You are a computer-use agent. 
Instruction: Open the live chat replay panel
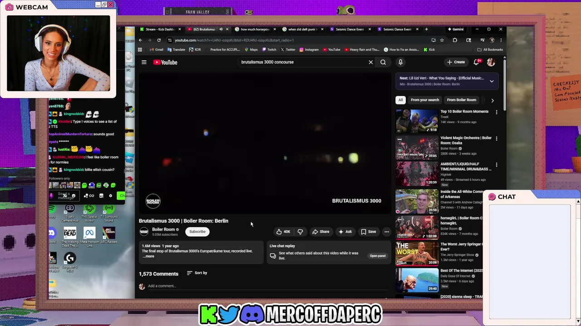378,256
